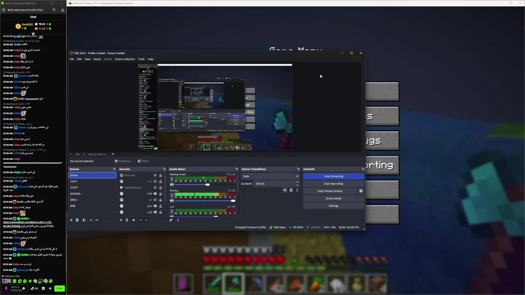
Task: Open Fade transition dropdown
Action: point(270,176)
